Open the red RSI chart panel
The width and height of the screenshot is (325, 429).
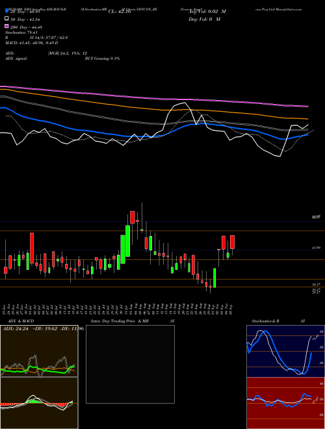coord(285,403)
